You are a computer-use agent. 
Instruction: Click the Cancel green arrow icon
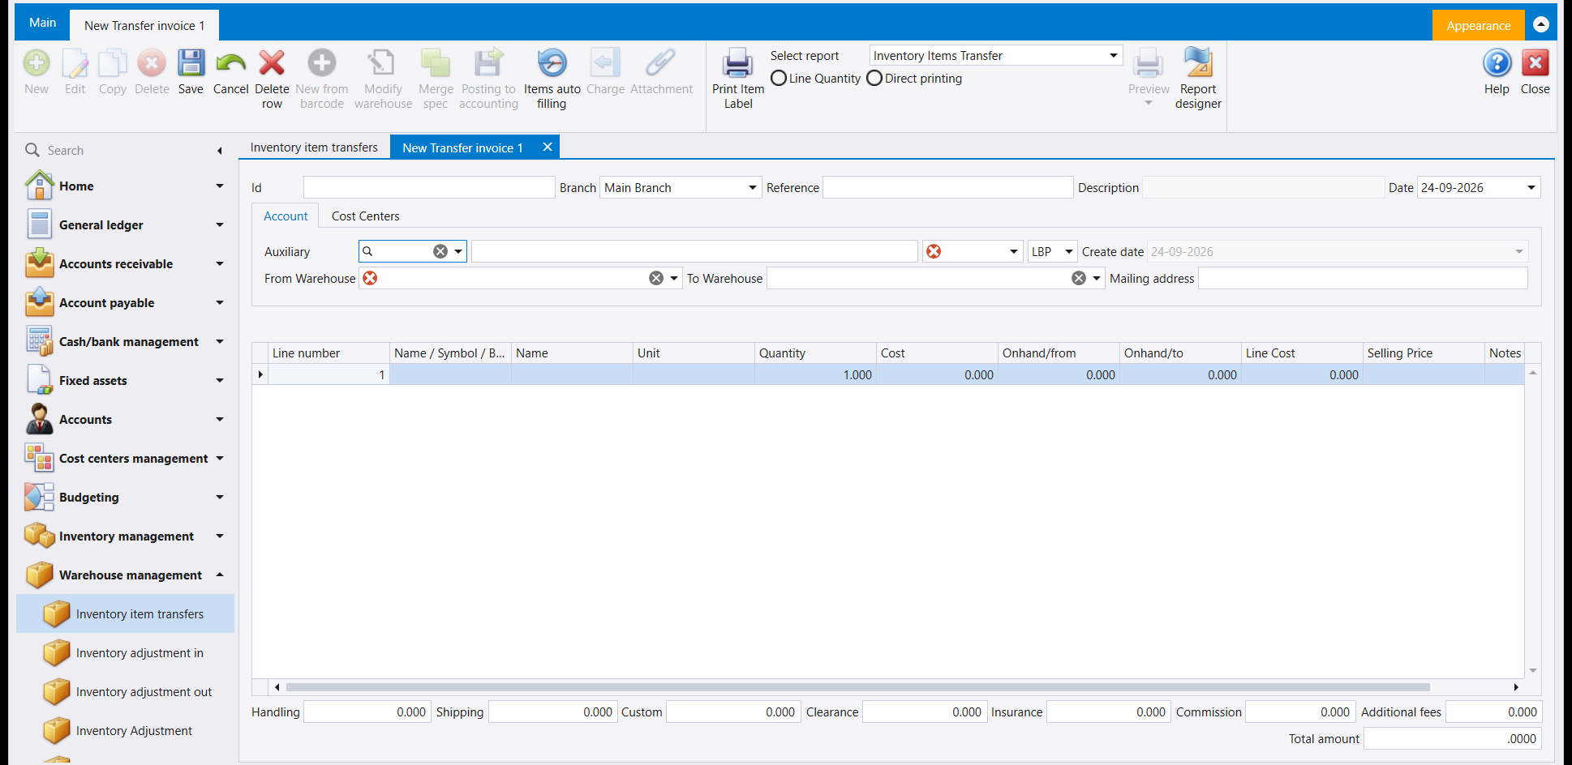tap(230, 63)
